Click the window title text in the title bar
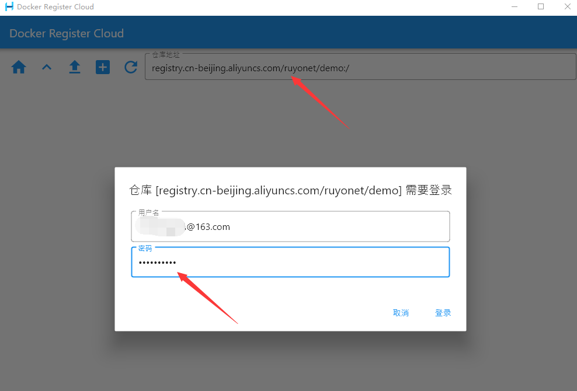The image size is (577, 391). point(55,6)
